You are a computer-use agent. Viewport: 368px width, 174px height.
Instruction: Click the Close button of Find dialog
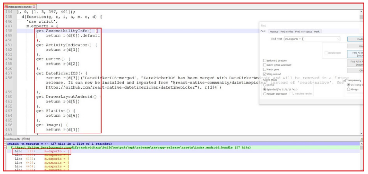click(x=356, y=70)
